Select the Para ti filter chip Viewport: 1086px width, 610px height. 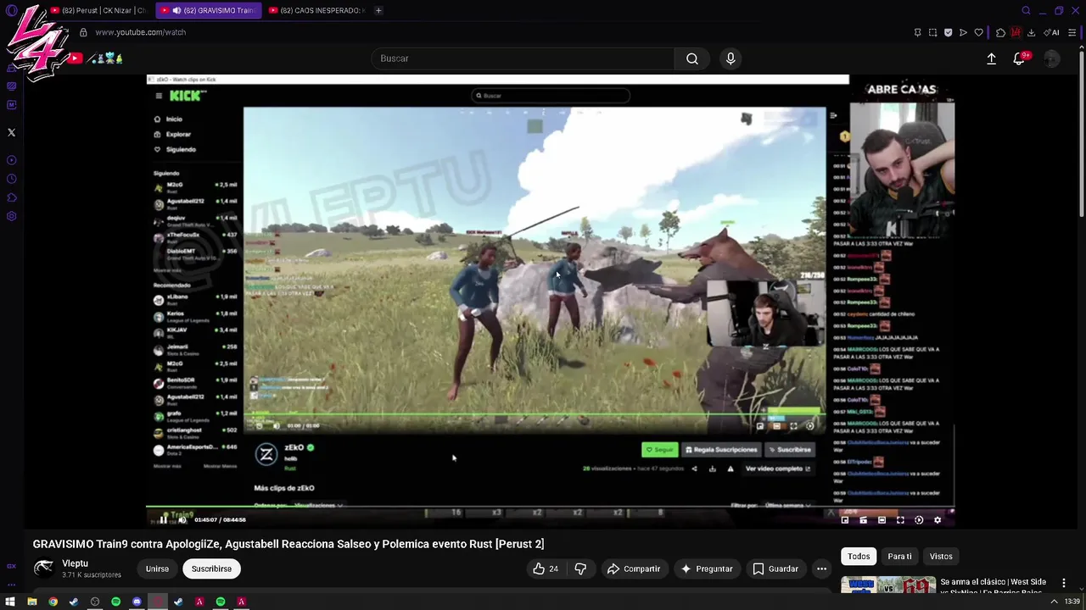pos(899,556)
